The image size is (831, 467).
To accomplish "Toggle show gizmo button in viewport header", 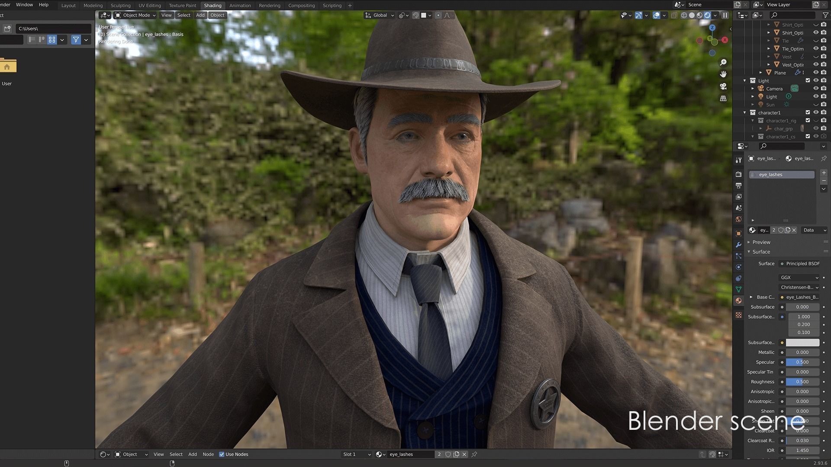I will tap(638, 15).
